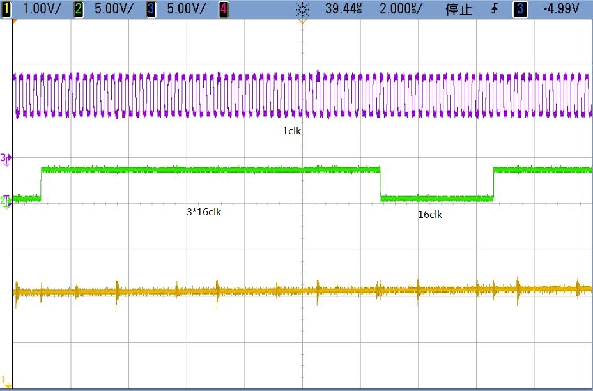
Task: Click the -4.99V trigger level readout
Action: pos(561,9)
